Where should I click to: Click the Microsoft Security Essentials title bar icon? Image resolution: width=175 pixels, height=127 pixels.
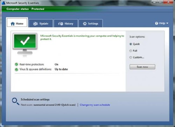[x=3, y=3]
